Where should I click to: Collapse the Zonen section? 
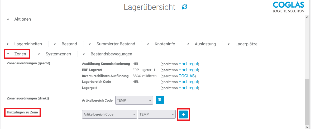pyautogui.click(x=17, y=54)
